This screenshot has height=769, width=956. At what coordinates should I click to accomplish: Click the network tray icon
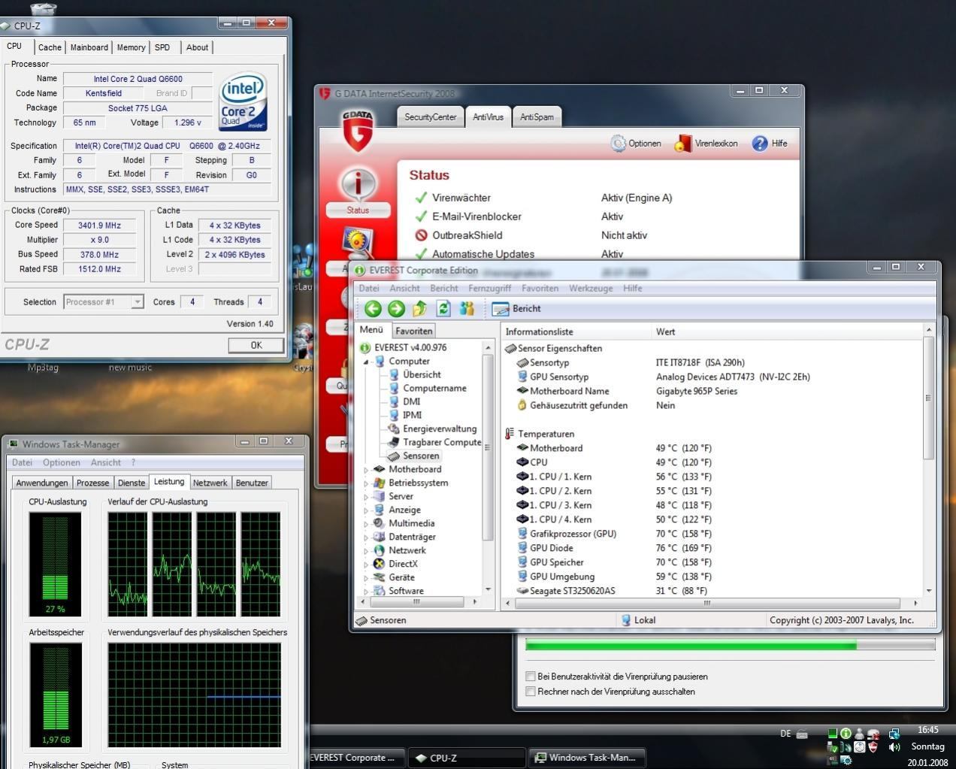pyautogui.click(x=894, y=734)
